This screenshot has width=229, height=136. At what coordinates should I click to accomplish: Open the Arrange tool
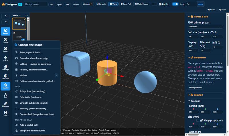click(x=5, y=68)
